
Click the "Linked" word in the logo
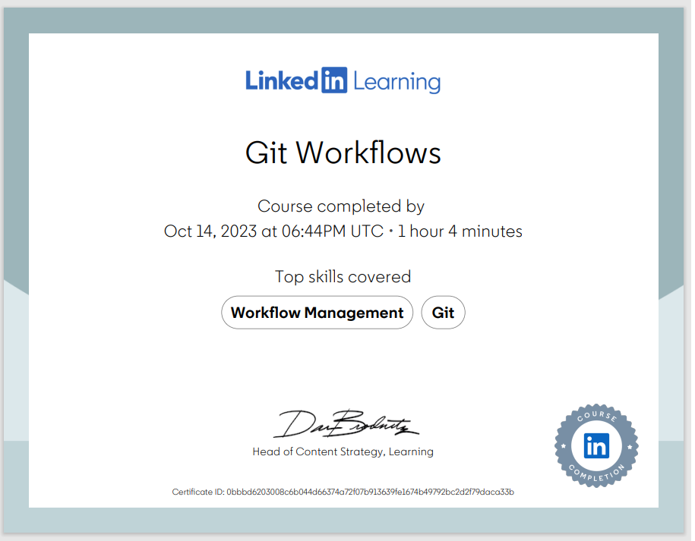coord(281,80)
